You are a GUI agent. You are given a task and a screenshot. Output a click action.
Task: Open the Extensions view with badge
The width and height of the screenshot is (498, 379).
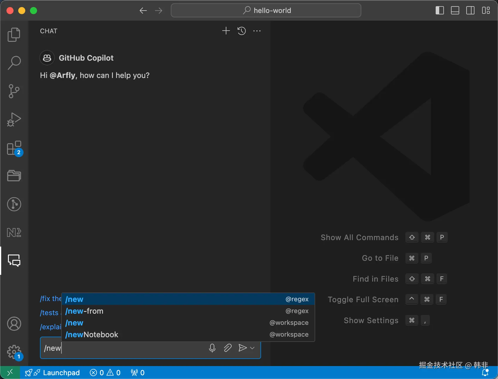tap(15, 148)
